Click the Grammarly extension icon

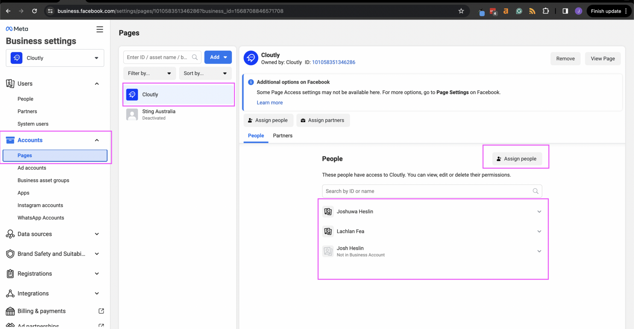pyautogui.click(x=519, y=11)
